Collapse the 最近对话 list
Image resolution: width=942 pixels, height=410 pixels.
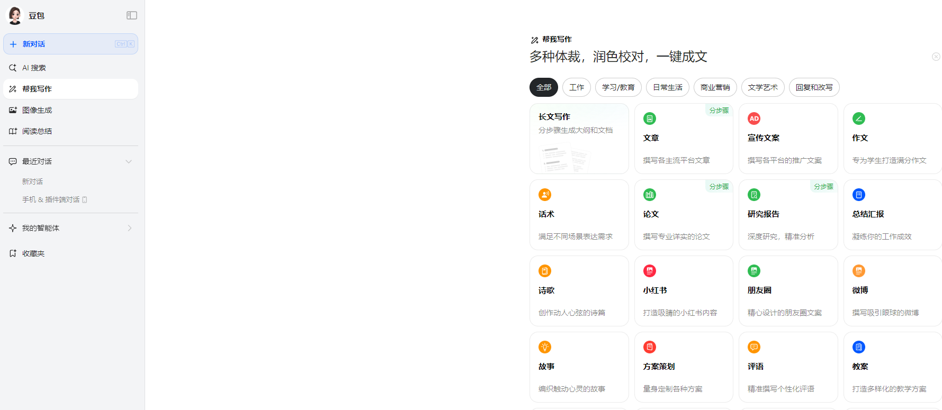(x=128, y=161)
